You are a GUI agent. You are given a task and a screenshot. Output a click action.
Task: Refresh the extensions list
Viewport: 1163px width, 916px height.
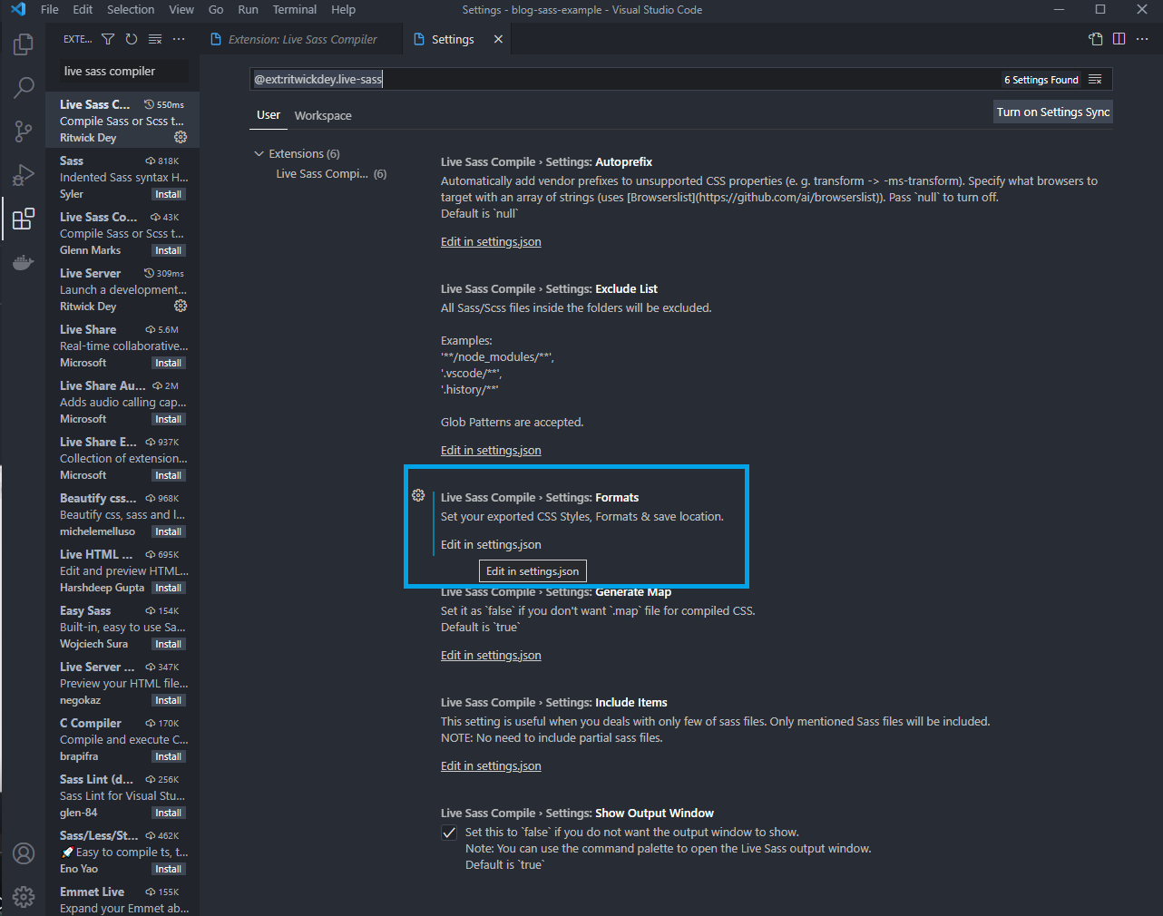132,39
